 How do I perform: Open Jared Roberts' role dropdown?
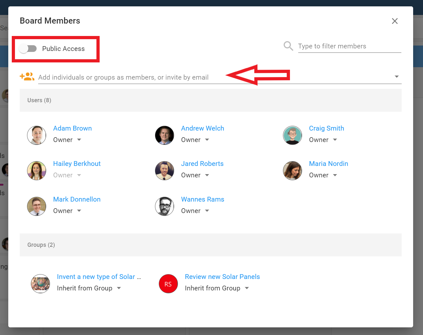[195, 175]
